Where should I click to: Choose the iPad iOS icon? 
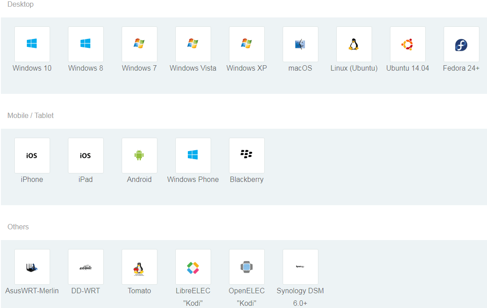click(x=86, y=156)
